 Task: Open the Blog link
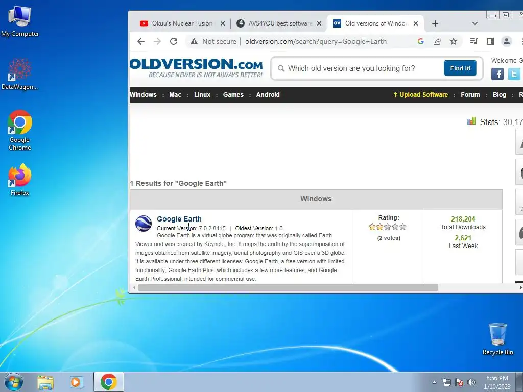coord(500,94)
